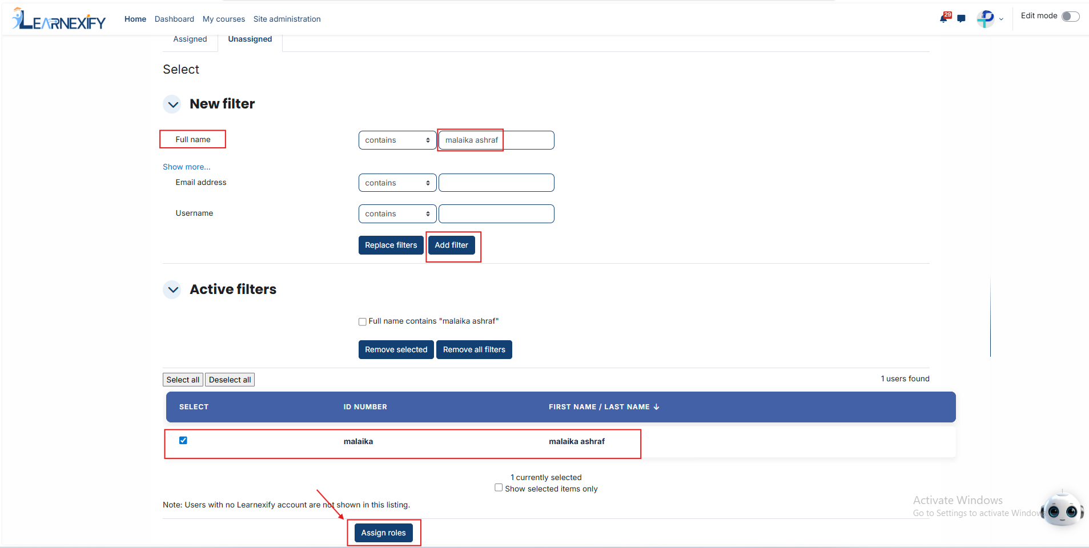Collapse the New filter section

point(172,104)
